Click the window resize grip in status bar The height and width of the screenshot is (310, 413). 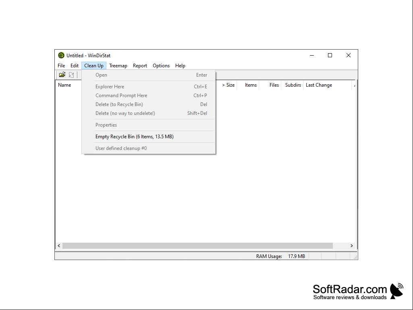[355, 257]
